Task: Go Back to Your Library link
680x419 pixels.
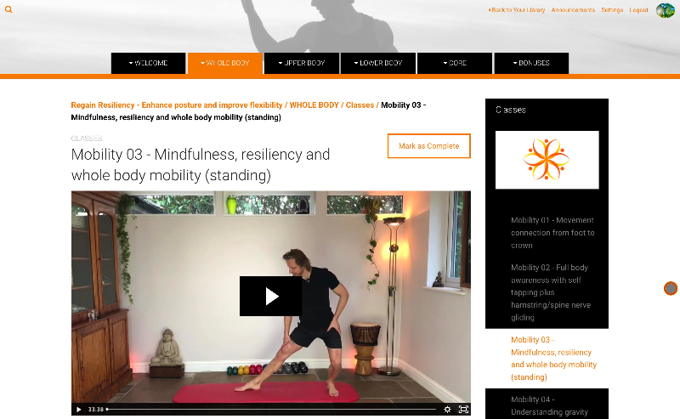Action: 517,9
